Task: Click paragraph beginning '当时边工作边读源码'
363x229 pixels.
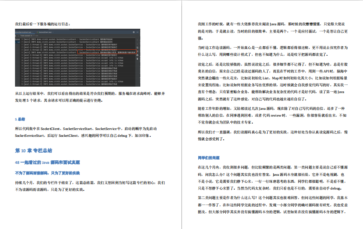Action: 273,51
